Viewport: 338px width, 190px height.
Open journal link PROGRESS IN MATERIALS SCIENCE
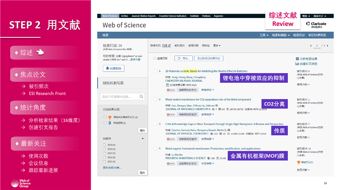click(185, 158)
